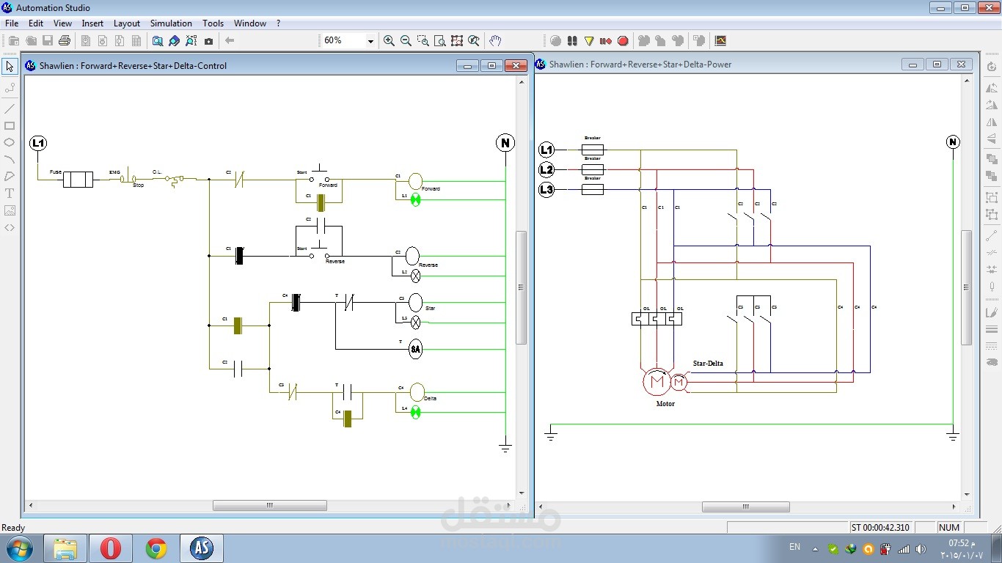Select the pan hand tool
This screenshot has width=1002, height=563.
click(495, 41)
